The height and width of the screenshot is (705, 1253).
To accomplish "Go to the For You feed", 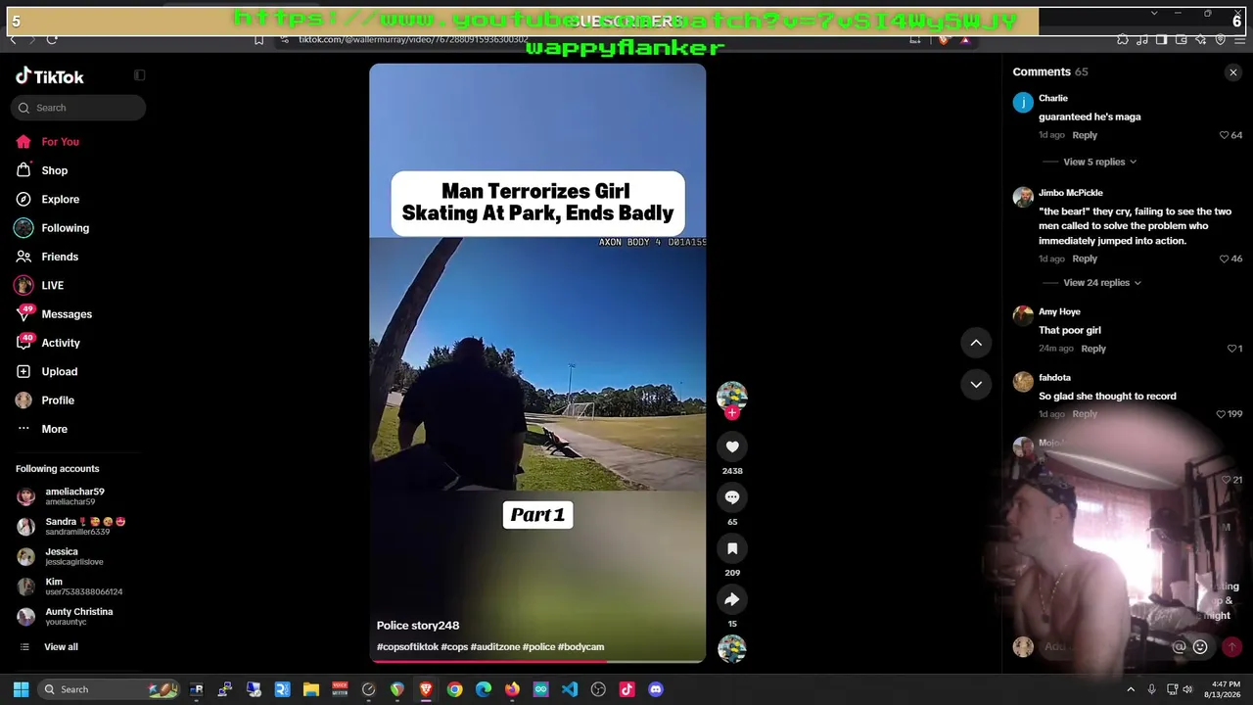I will click(x=60, y=142).
